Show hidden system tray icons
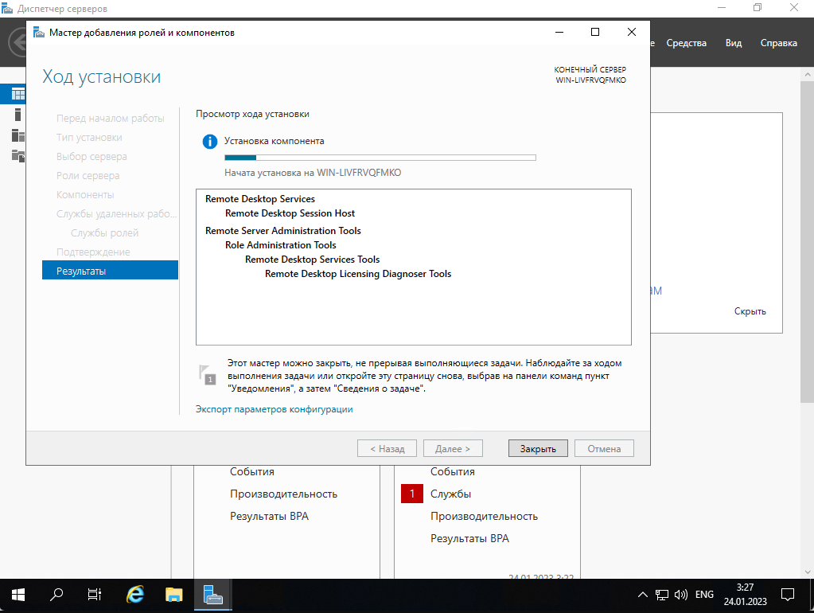 coord(643,595)
